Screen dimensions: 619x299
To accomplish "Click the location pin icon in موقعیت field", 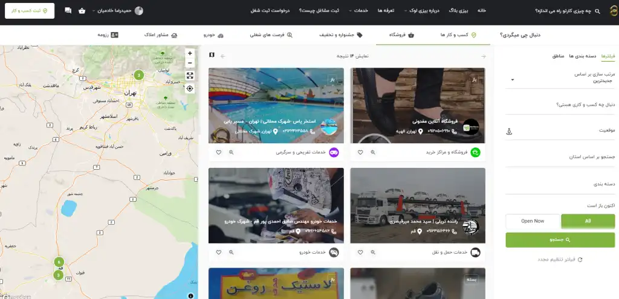I will tap(509, 131).
